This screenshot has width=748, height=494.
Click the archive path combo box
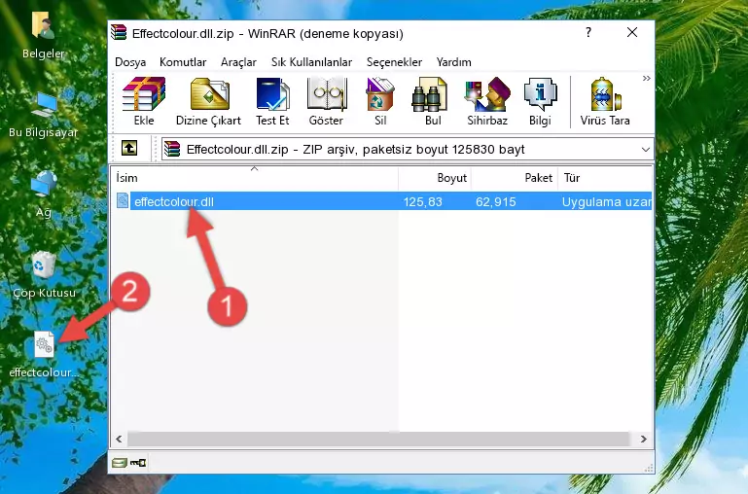point(408,149)
